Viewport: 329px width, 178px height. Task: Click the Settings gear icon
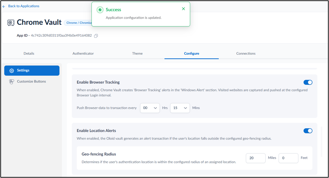pos(12,71)
